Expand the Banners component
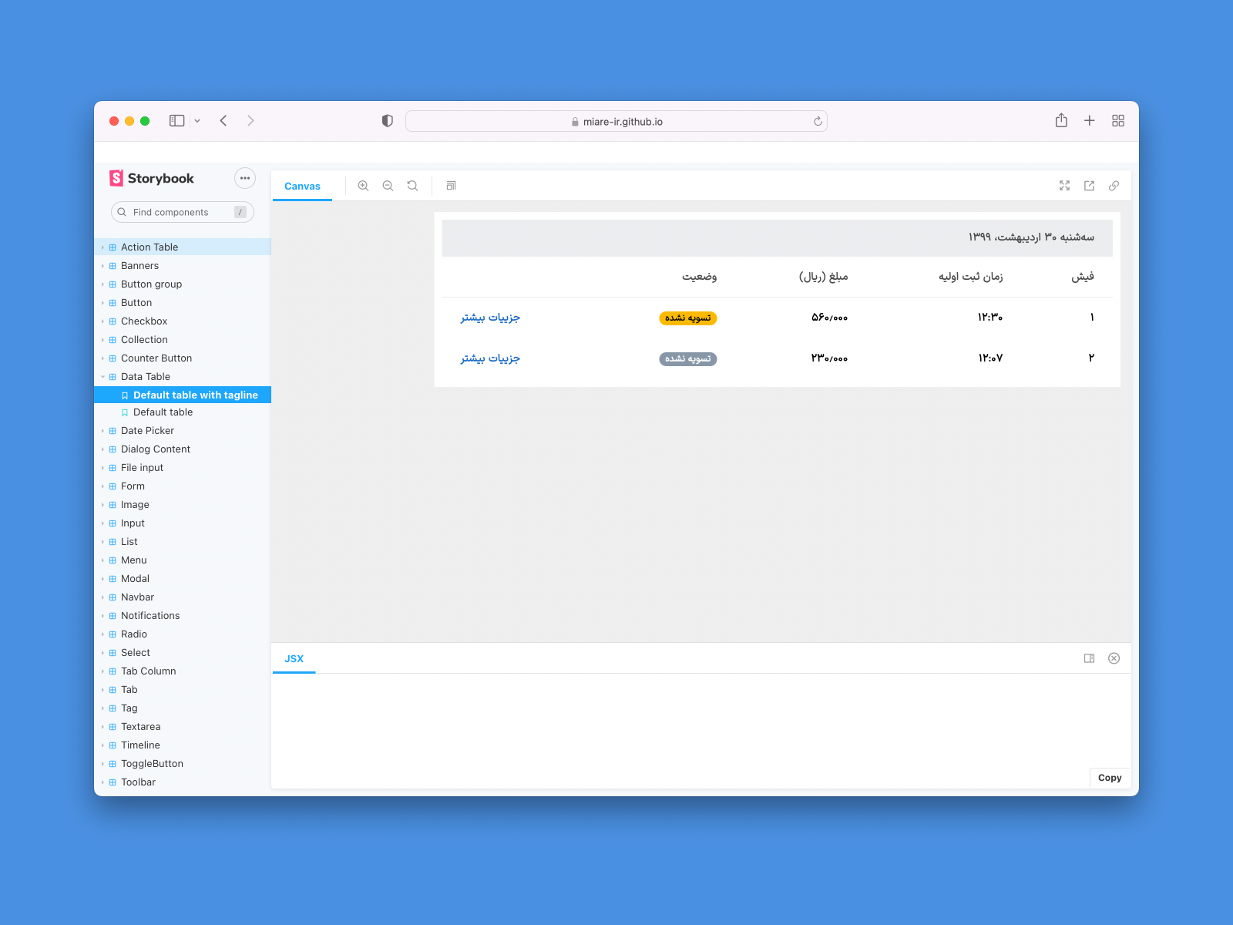The image size is (1233, 925). pos(183,265)
